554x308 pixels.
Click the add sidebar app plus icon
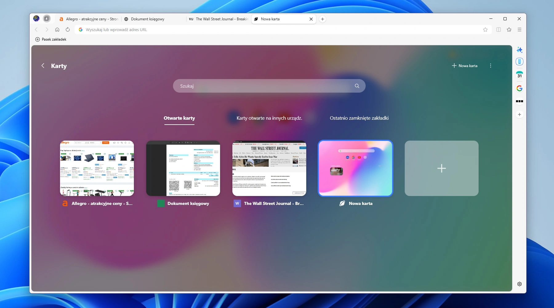coord(520,114)
